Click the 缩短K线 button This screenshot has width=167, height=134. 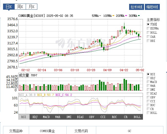coord(152,7)
